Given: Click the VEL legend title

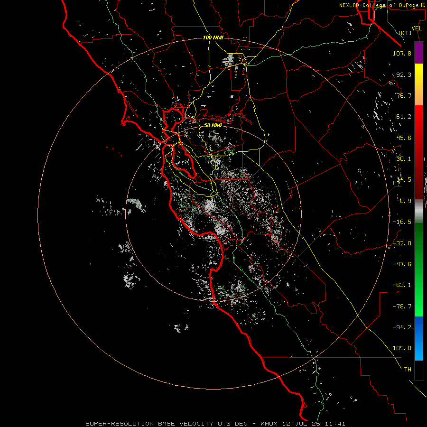Looking at the screenshot, I should [x=417, y=28].
